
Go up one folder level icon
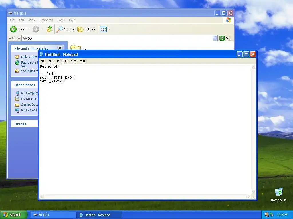[50, 29]
